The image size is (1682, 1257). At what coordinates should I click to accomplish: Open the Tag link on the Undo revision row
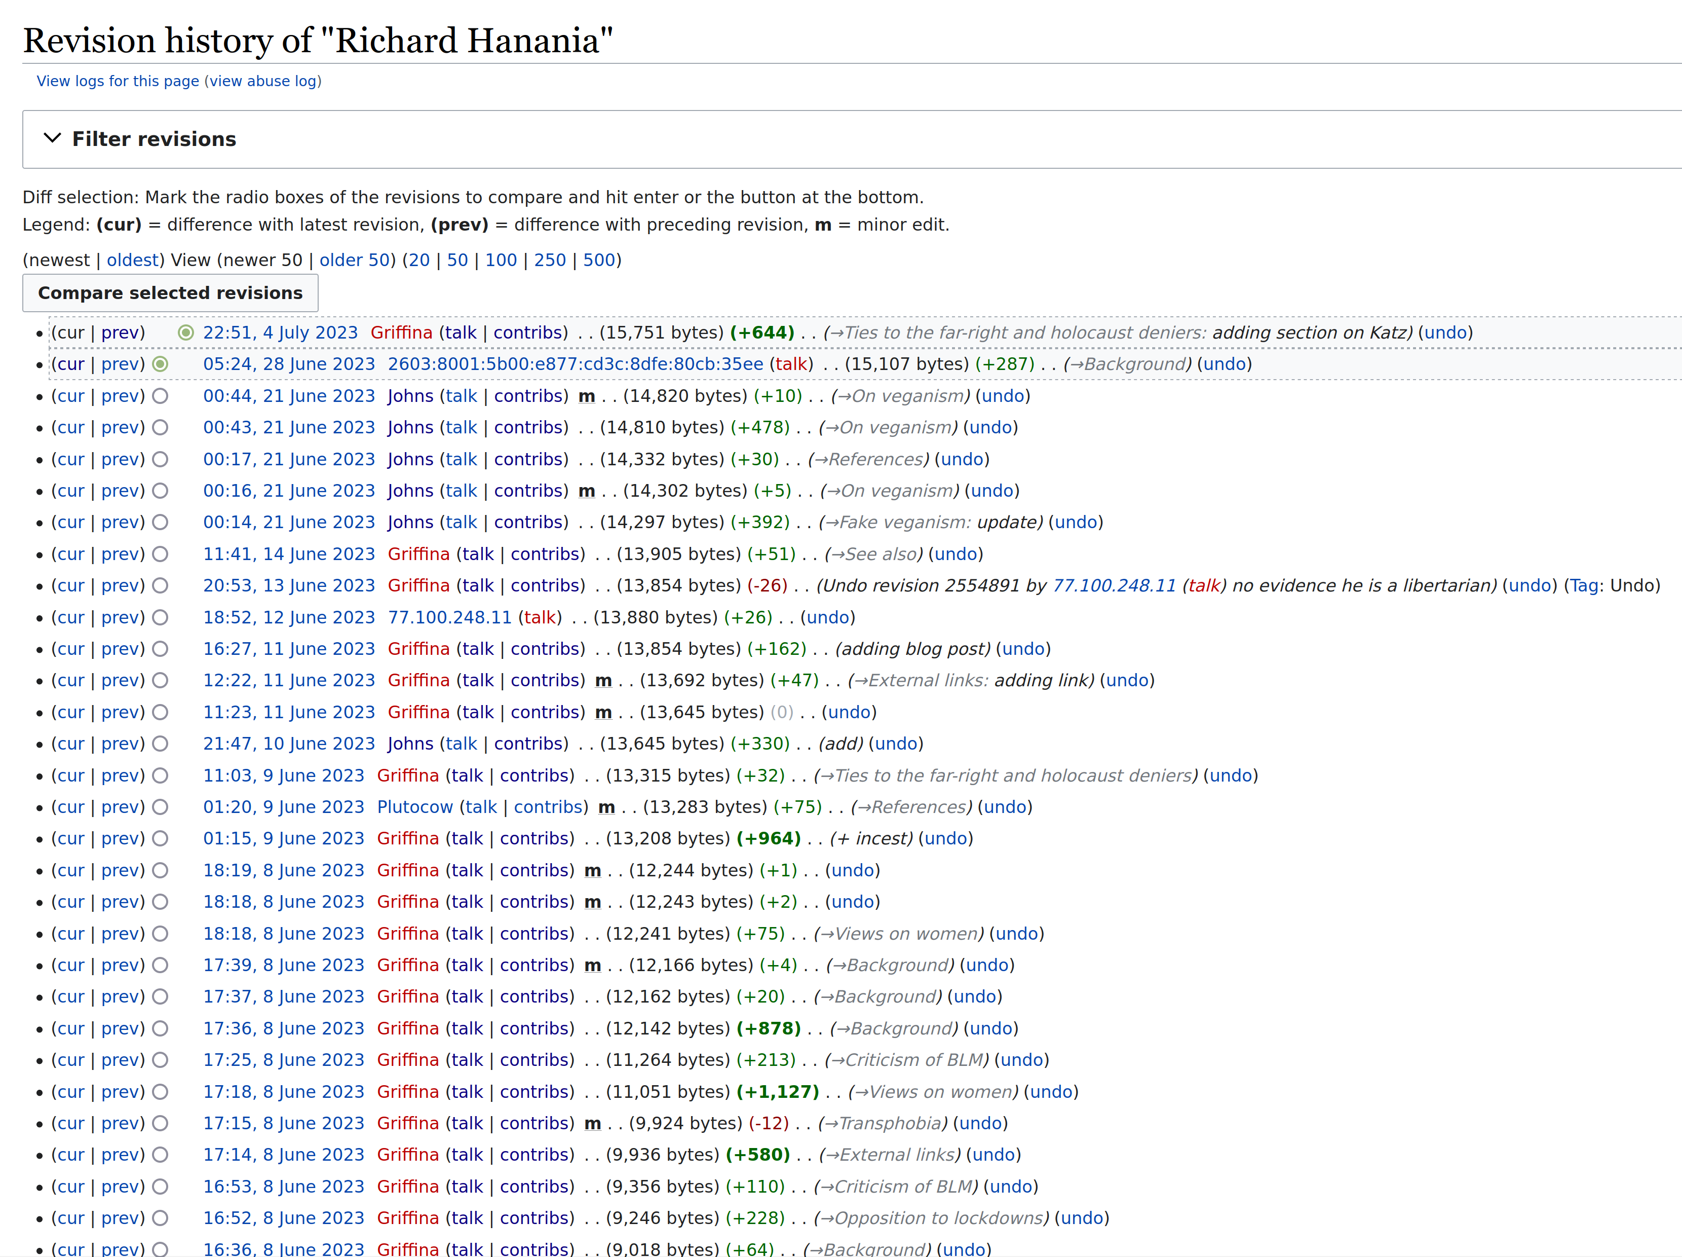point(1584,586)
